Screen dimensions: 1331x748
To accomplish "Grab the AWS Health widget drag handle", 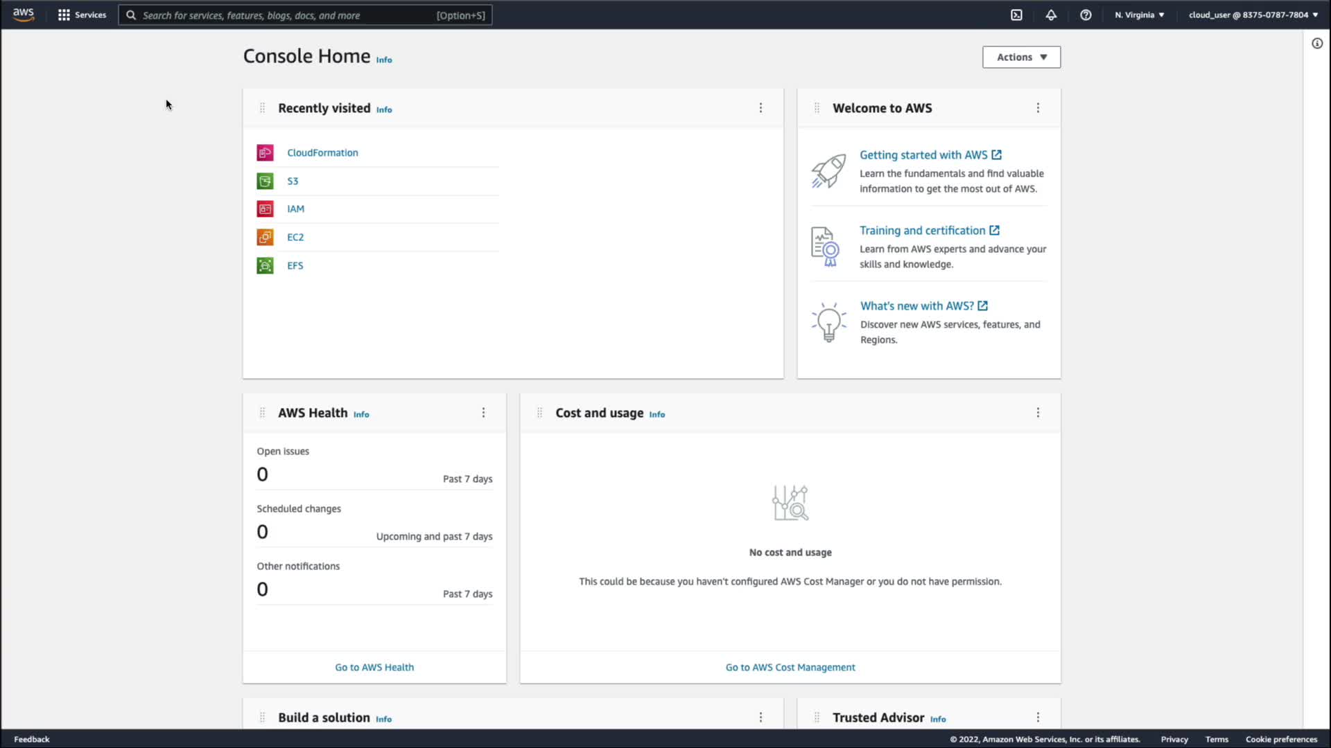I will (x=262, y=413).
